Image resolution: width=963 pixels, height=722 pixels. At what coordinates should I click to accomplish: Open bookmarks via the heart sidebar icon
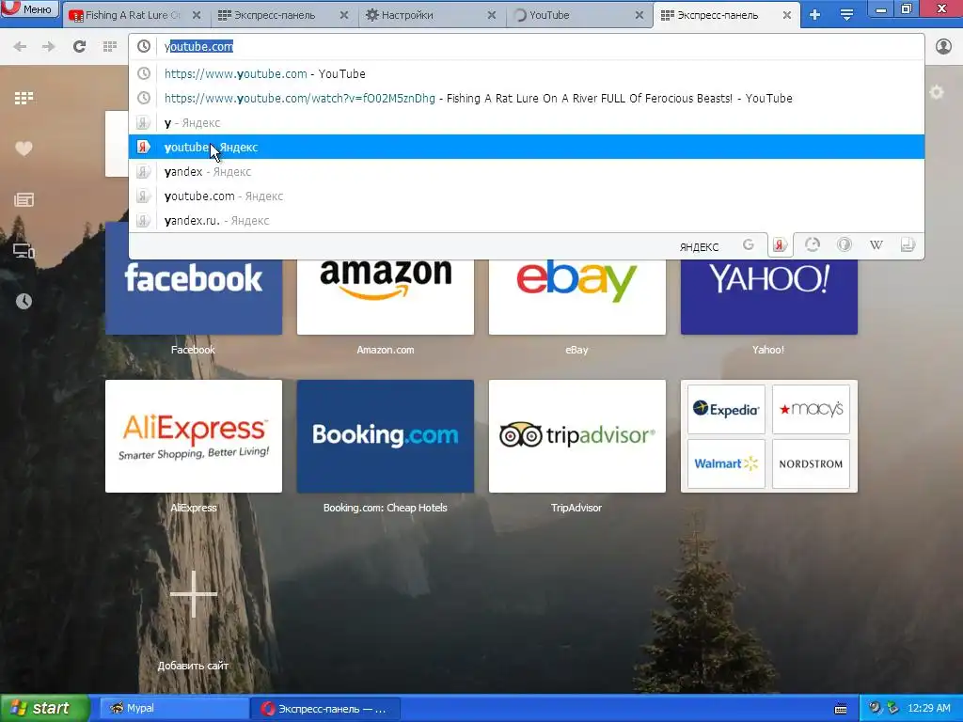pos(24,149)
